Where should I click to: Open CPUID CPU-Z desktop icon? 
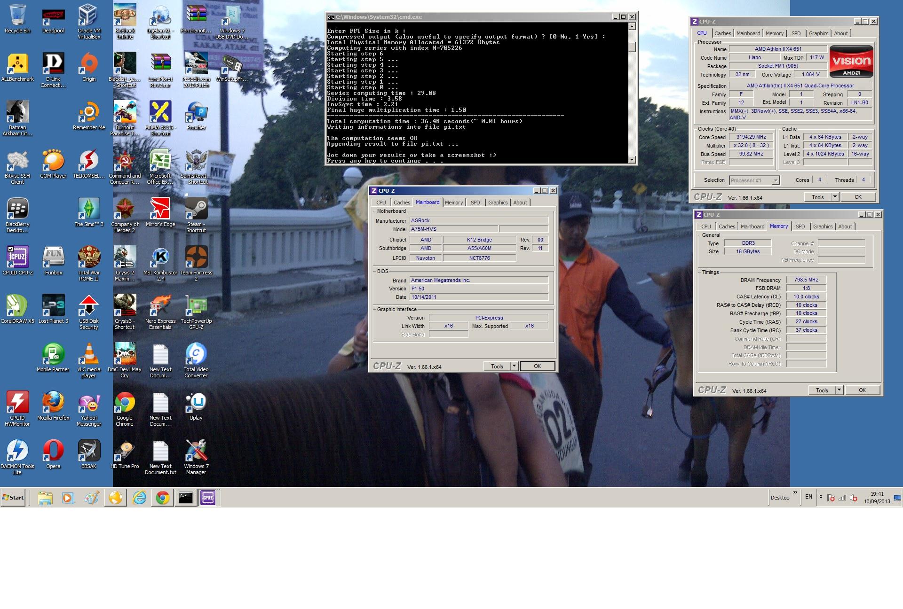[17, 260]
